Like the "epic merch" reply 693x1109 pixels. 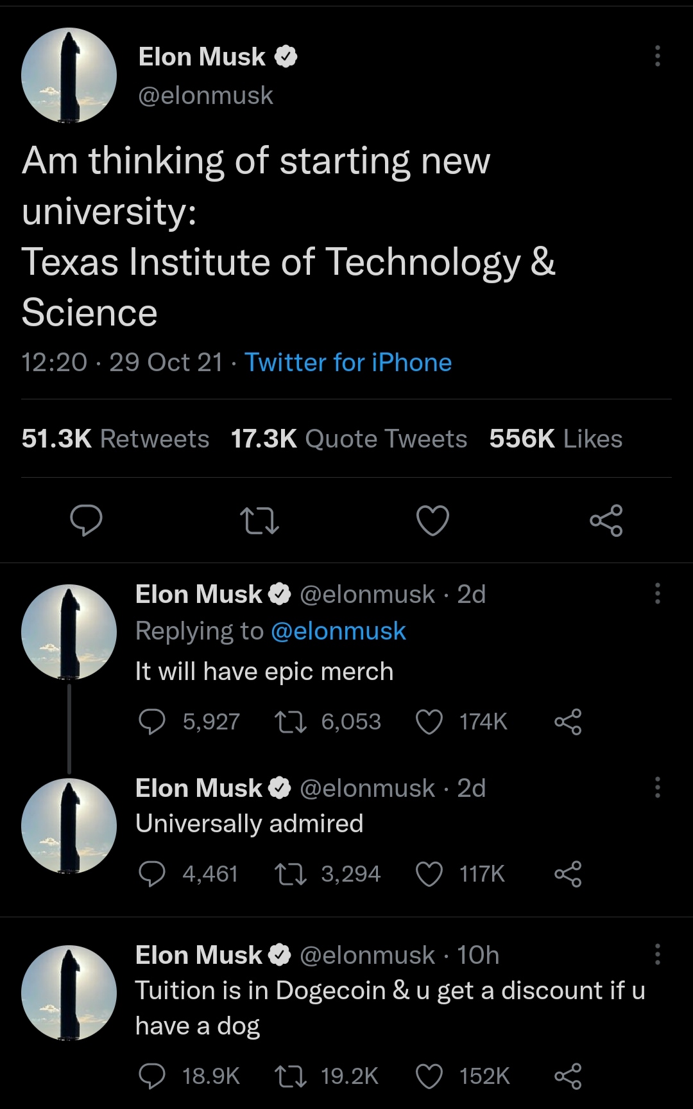coord(429,722)
